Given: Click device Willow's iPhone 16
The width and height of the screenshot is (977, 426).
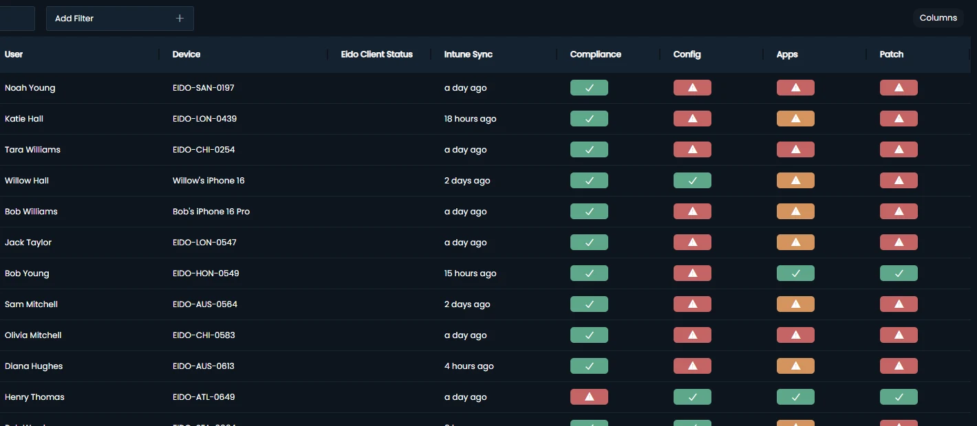Looking at the screenshot, I should tap(208, 181).
